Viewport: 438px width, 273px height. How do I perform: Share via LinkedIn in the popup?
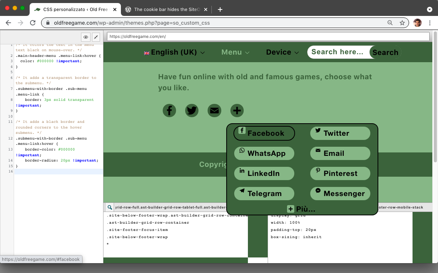pyautogui.click(x=264, y=173)
